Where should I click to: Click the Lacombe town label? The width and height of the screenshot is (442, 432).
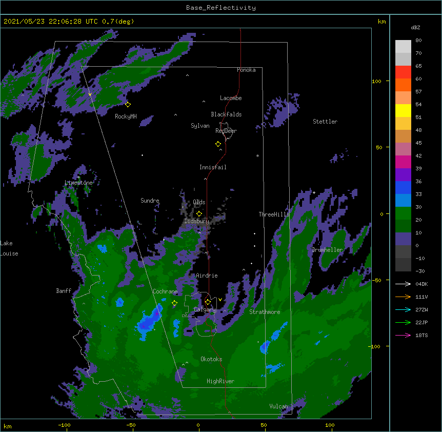pos(231,98)
